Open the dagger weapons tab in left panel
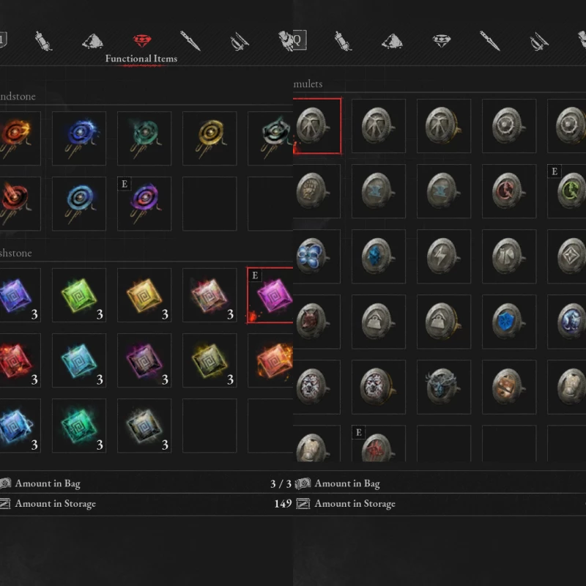 click(190, 41)
